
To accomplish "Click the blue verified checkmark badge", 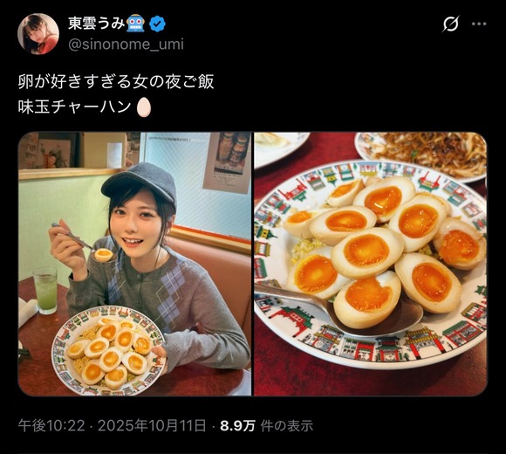I will point(157,24).
